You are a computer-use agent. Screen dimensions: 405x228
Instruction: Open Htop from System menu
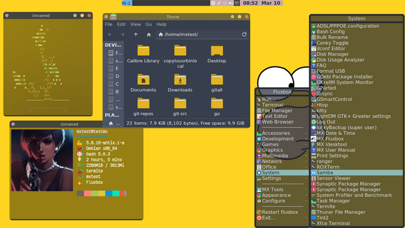pos(357,105)
